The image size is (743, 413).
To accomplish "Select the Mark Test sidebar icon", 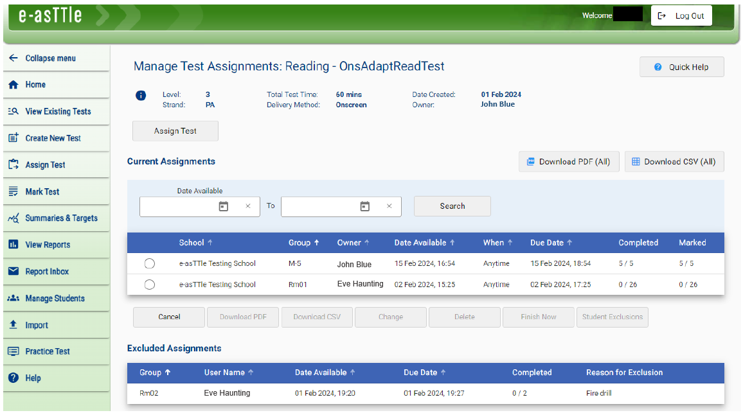I will pos(12,191).
